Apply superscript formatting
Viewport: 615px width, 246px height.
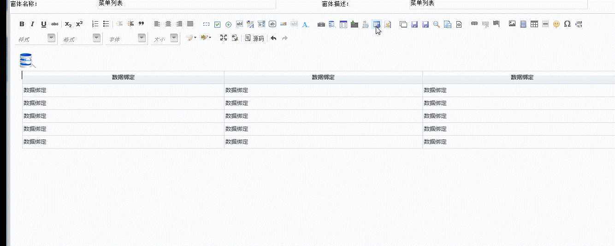(79, 24)
